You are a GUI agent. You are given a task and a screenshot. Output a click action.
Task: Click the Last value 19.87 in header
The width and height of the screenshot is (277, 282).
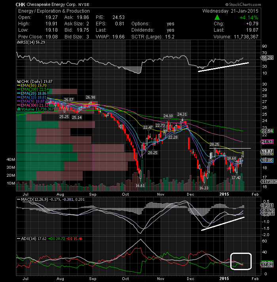coord(252,30)
